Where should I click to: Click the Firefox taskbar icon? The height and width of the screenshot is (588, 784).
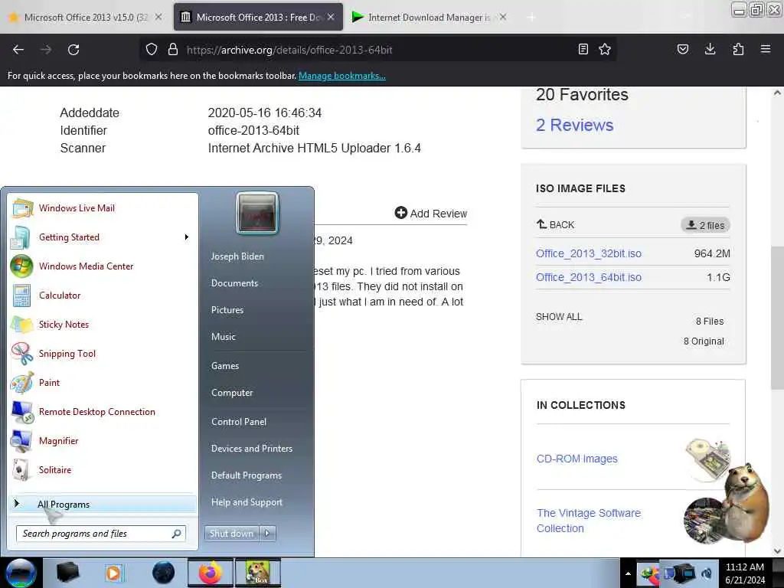(211, 573)
